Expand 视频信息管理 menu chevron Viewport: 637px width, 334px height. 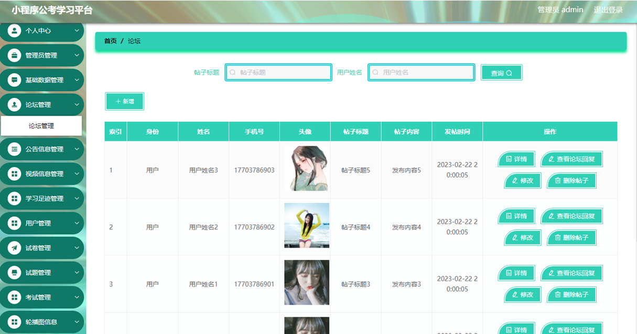(77, 173)
